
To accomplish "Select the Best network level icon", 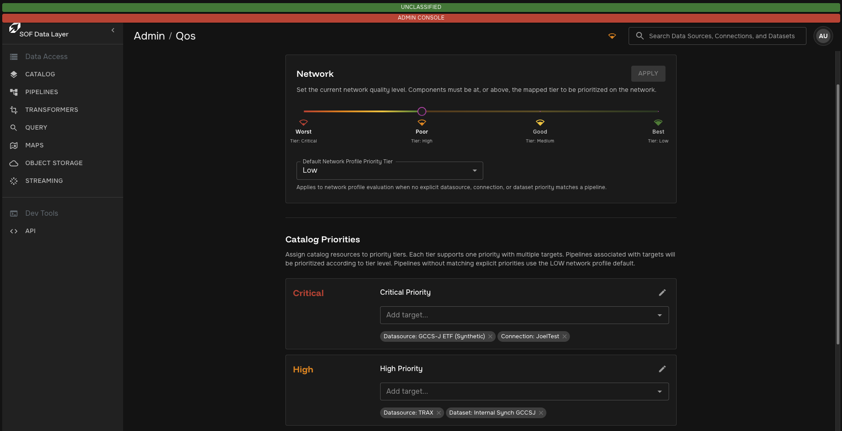I will pos(658,123).
